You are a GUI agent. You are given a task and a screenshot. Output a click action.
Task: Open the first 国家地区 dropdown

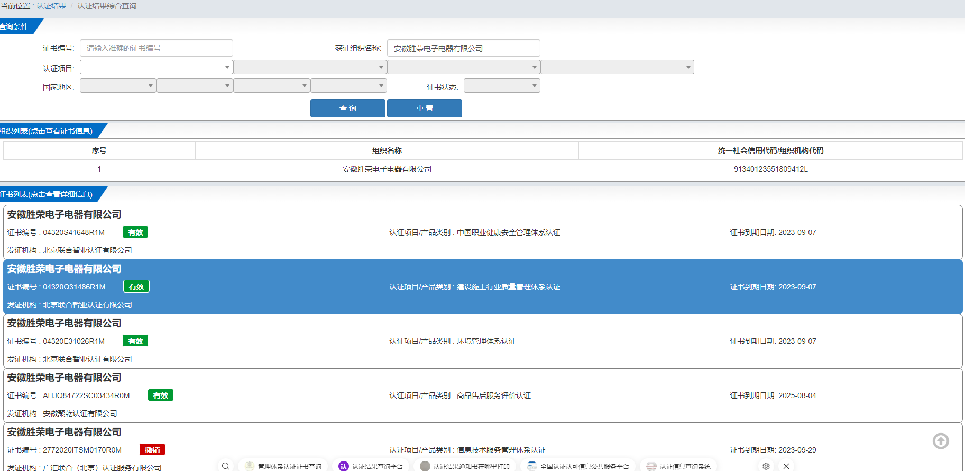pos(118,86)
